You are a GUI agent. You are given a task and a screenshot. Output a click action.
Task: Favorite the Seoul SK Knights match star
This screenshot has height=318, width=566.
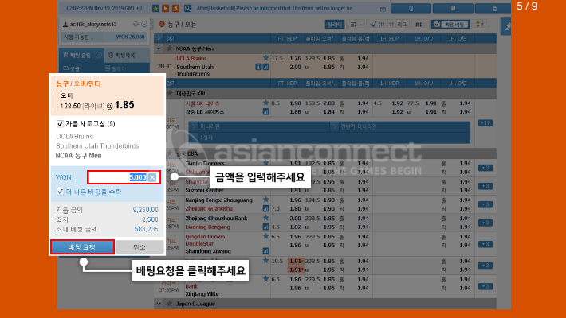[266, 103]
